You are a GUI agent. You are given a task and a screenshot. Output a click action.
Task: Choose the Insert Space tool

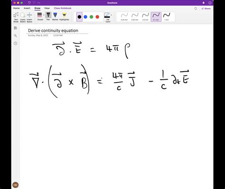point(29,17)
